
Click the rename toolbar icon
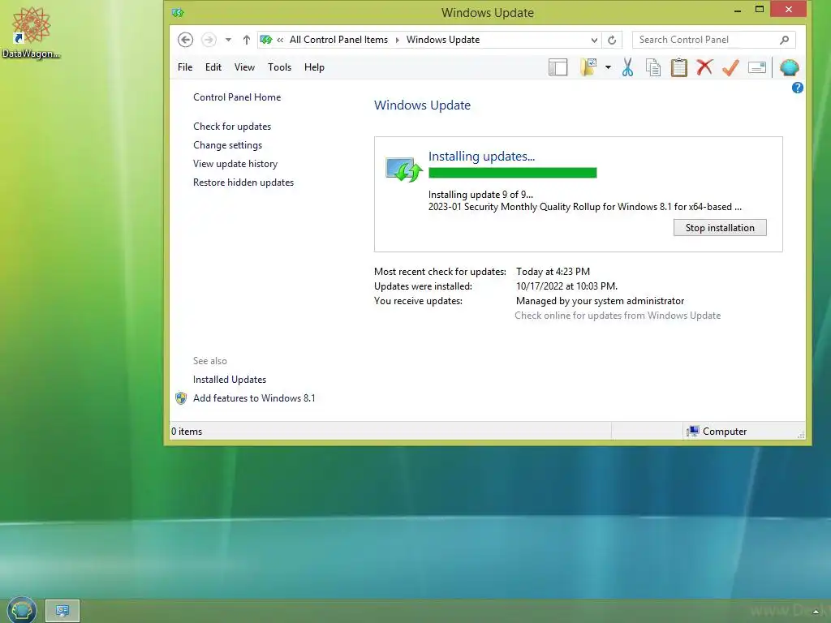(757, 67)
